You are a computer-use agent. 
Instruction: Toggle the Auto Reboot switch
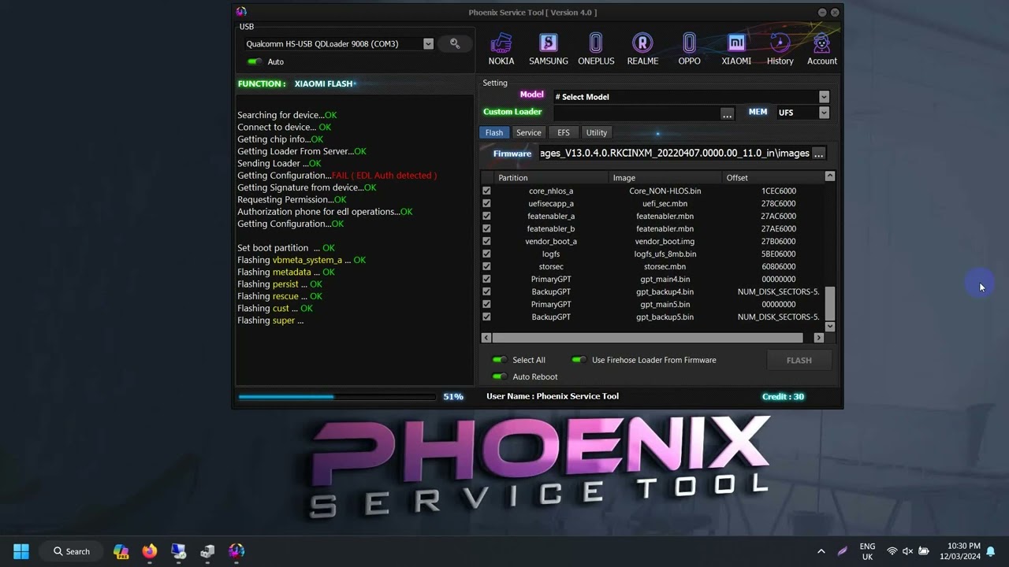pyautogui.click(x=499, y=376)
